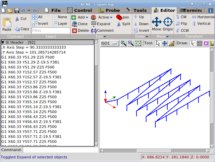Toggle margins display in Draw options

click(206, 43)
